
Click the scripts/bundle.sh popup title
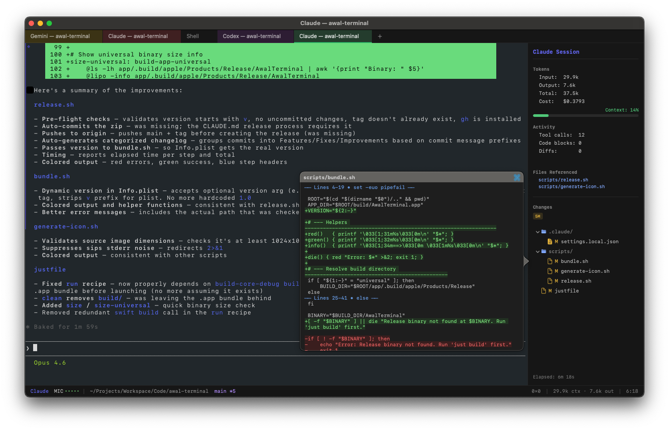[329, 177]
